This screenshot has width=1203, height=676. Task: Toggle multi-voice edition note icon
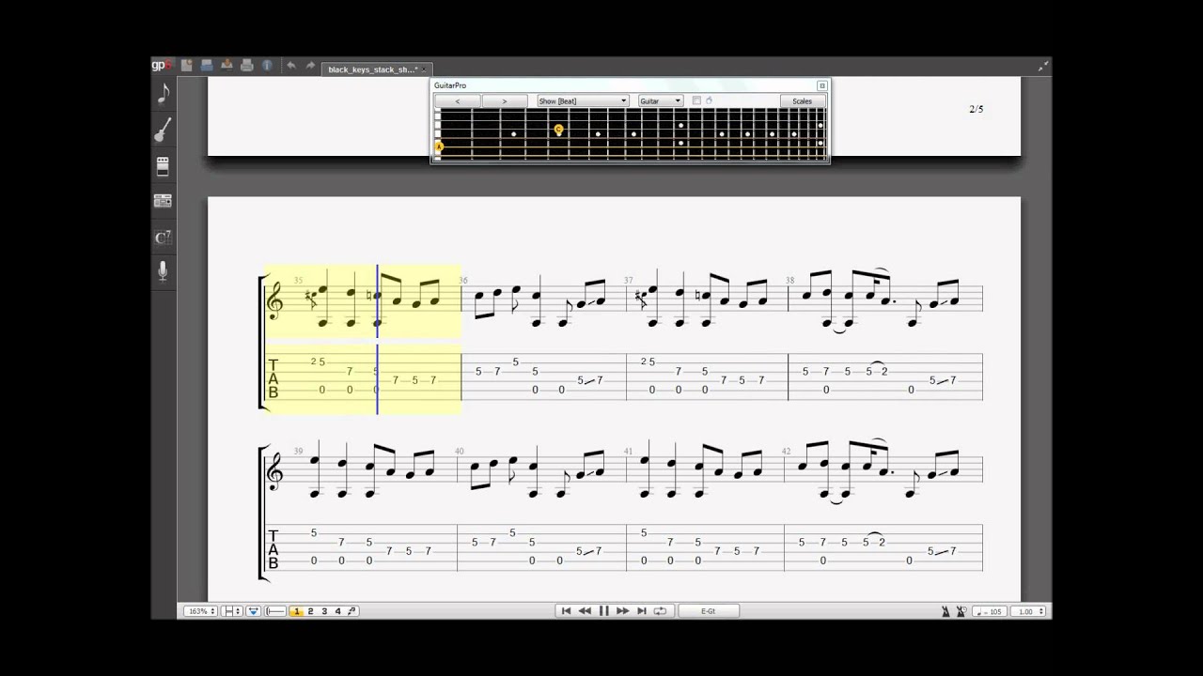click(x=352, y=611)
